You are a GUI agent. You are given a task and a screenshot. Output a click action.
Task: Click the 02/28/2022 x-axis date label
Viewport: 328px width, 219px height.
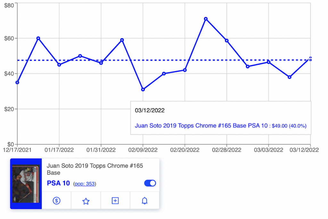(226, 150)
